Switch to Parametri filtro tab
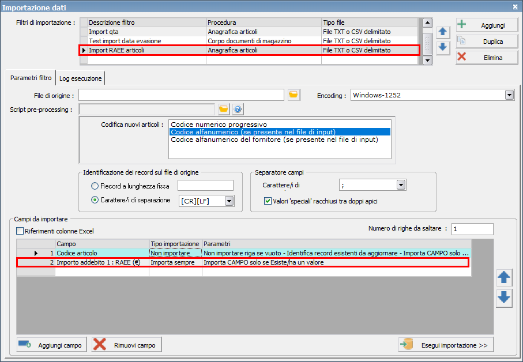The image size is (523, 362). [31, 78]
